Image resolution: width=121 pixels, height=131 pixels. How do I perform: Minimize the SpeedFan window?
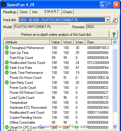(103, 5)
